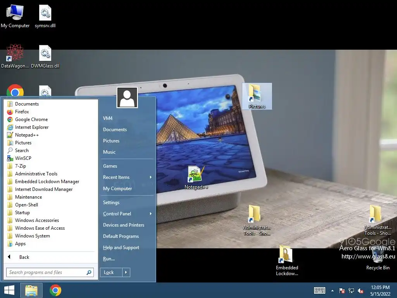Screen dimensions: 397x298
Task: Expand the Control Panel submenu
Action: pyautogui.click(x=127, y=214)
